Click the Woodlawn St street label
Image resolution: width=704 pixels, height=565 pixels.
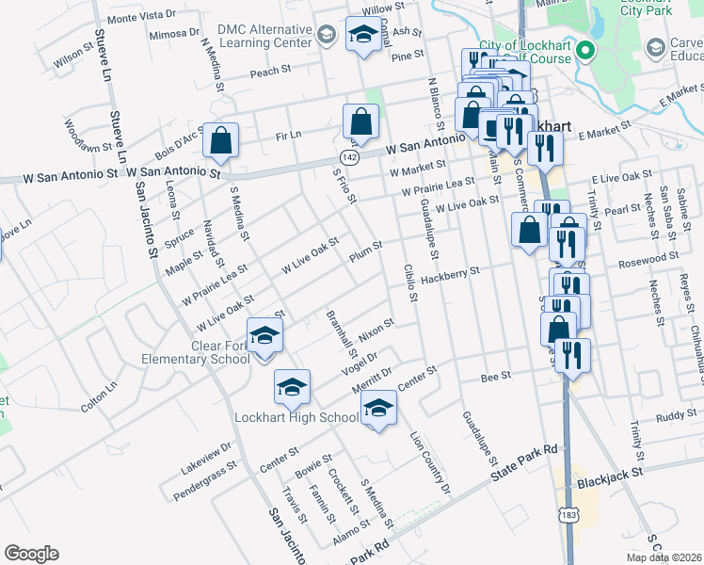pyautogui.click(x=88, y=137)
